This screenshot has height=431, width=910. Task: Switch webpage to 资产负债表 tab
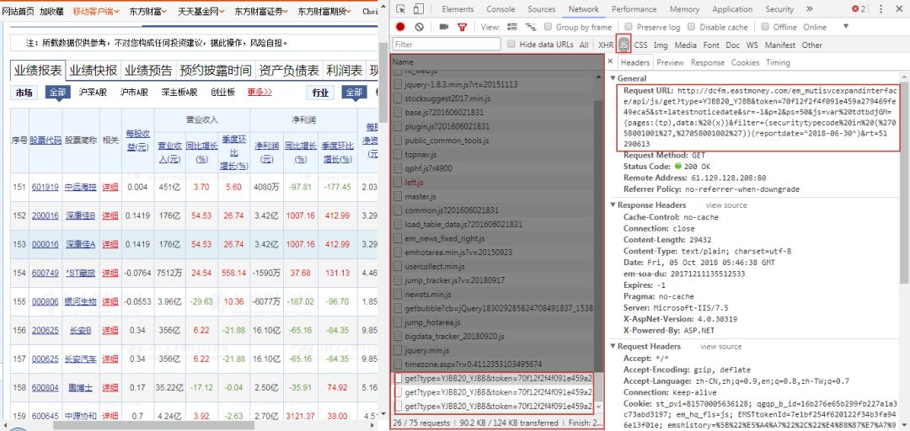289,71
